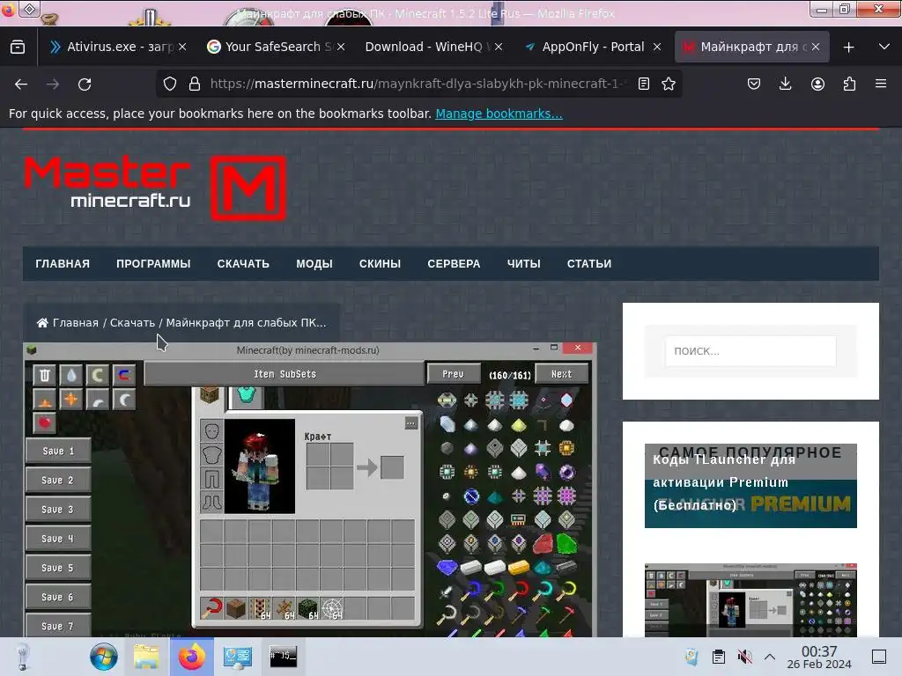Click the tracking protection shield icon
This screenshot has height=676, width=902.
click(170, 84)
